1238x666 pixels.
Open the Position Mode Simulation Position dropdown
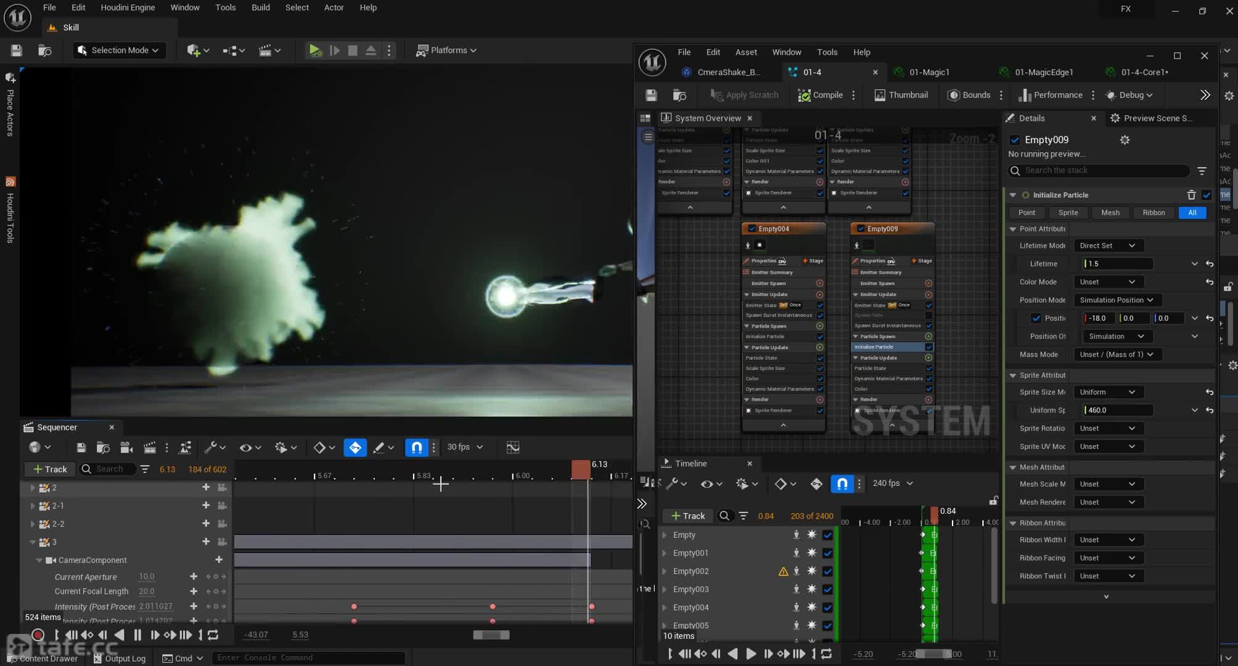[1117, 300]
